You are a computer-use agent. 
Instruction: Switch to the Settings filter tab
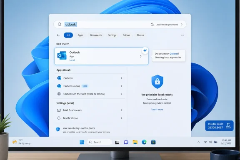click(112, 35)
